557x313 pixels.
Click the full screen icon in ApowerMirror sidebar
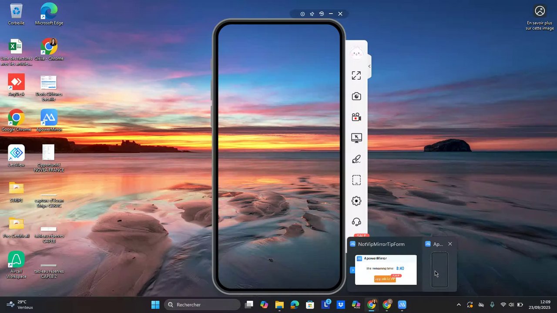coord(356,76)
